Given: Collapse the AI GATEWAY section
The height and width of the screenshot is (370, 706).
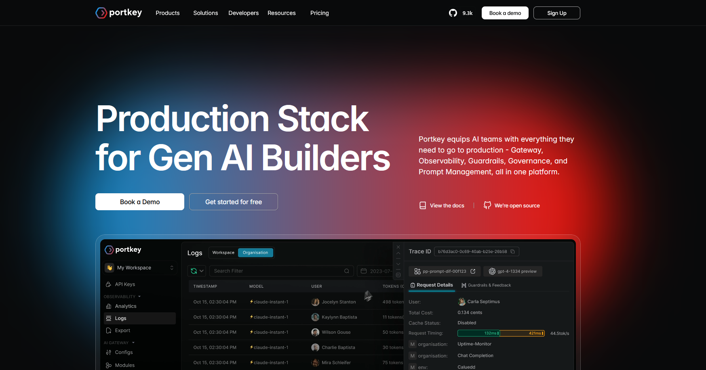Looking at the screenshot, I should coord(119,343).
